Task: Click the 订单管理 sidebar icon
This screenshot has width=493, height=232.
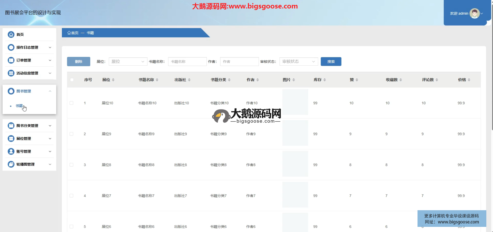Action: click(11, 60)
